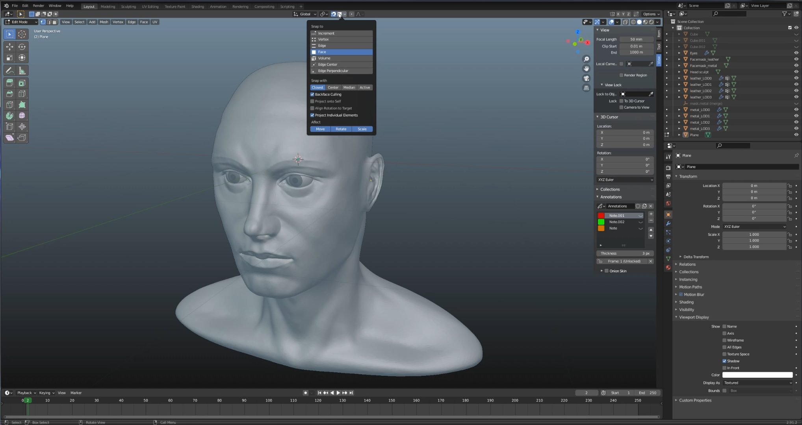Open the Edit Mode dropdown

21,22
